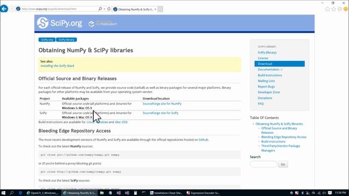Click the 11:58 PM taskbar clock
Viewport: 349px width, 196px height.
[340, 193]
